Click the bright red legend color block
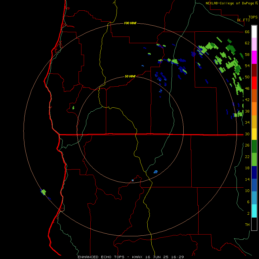259x259 pixels. (254, 83)
